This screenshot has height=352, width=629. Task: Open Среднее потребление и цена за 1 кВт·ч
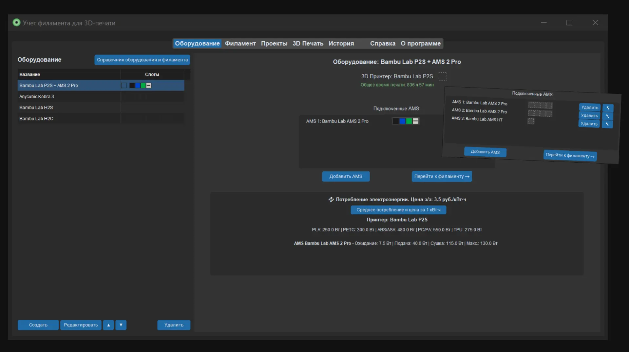tap(398, 210)
